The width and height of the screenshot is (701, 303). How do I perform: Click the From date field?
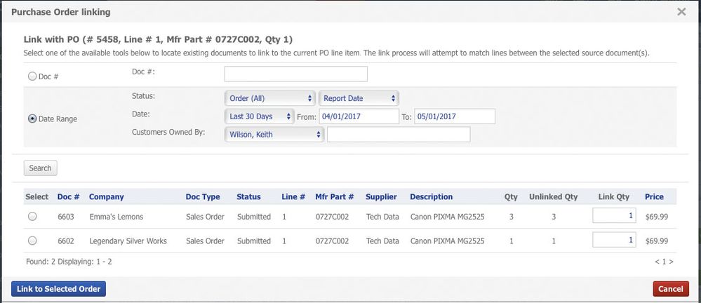click(359, 116)
